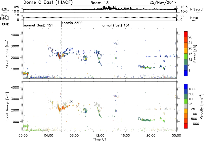Click the '28' power colorbar tick
The height and width of the screenshot is (141, 204).
(x=190, y=37)
